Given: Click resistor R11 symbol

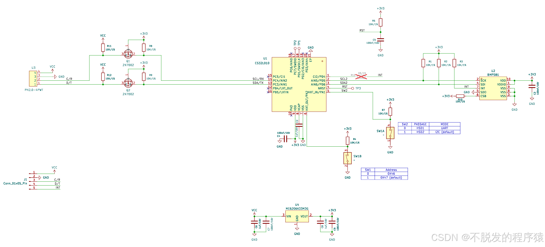Looking at the screenshot, I should (x=103, y=48).
